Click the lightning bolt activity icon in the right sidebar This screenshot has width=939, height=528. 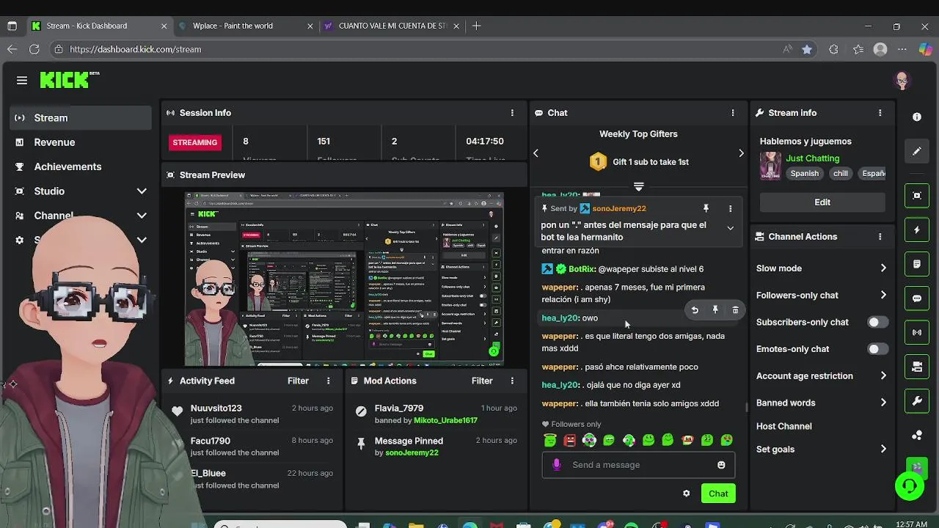coord(917,230)
